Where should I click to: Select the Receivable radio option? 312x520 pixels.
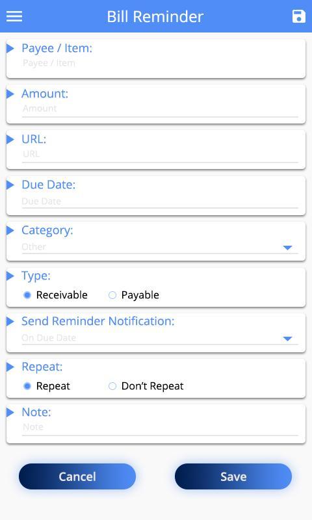[27, 295]
